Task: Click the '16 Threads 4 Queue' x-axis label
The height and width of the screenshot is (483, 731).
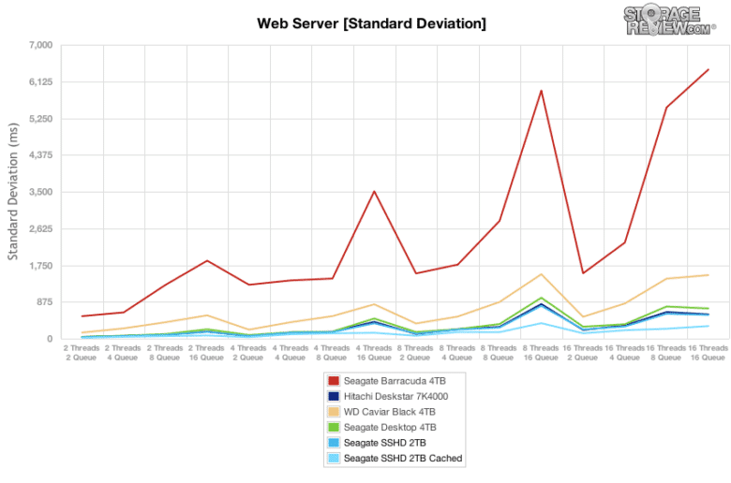Action: point(625,353)
